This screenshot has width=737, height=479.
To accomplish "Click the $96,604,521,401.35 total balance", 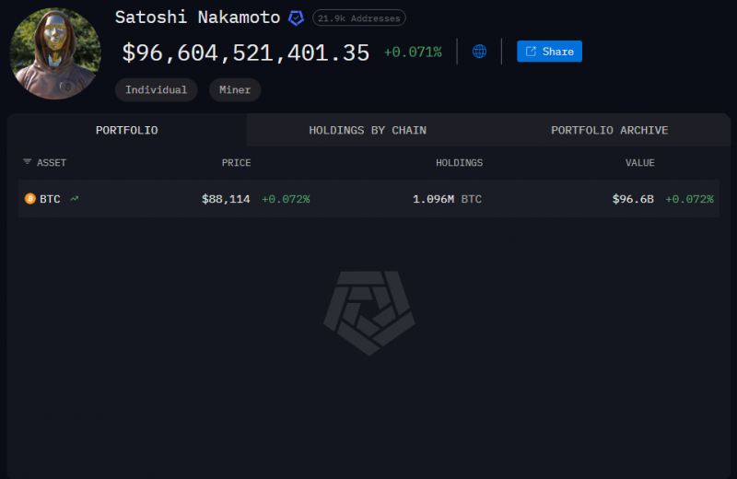I will coord(246,53).
